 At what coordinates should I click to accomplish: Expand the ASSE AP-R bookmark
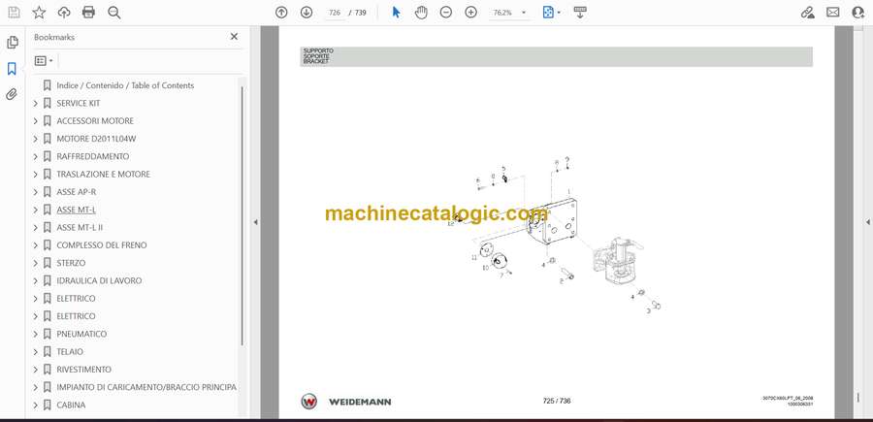pyautogui.click(x=36, y=192)
